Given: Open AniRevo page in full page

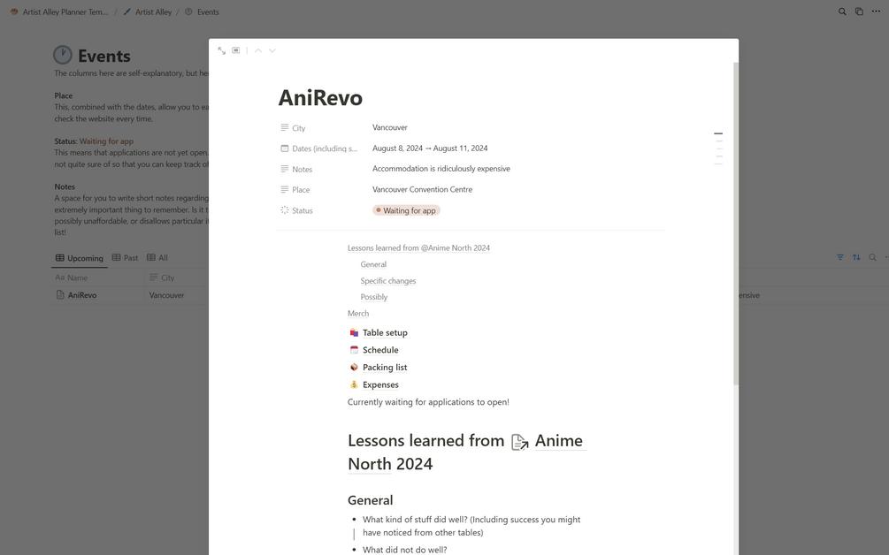Looking at the screenshot, I should pos(222,51).
